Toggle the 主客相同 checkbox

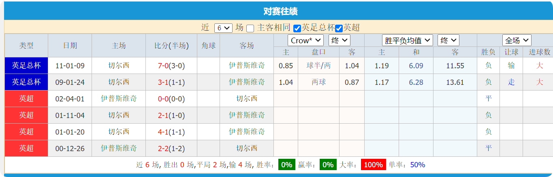click(250, 28)
